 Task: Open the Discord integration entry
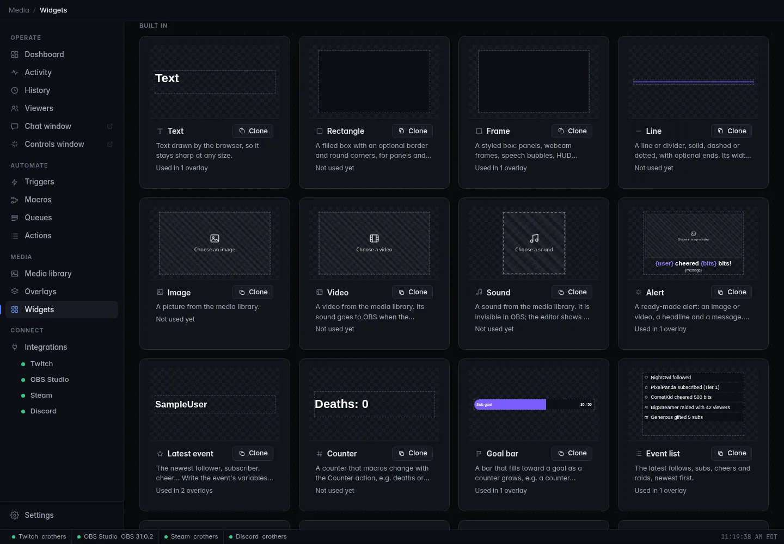point(44,411)
